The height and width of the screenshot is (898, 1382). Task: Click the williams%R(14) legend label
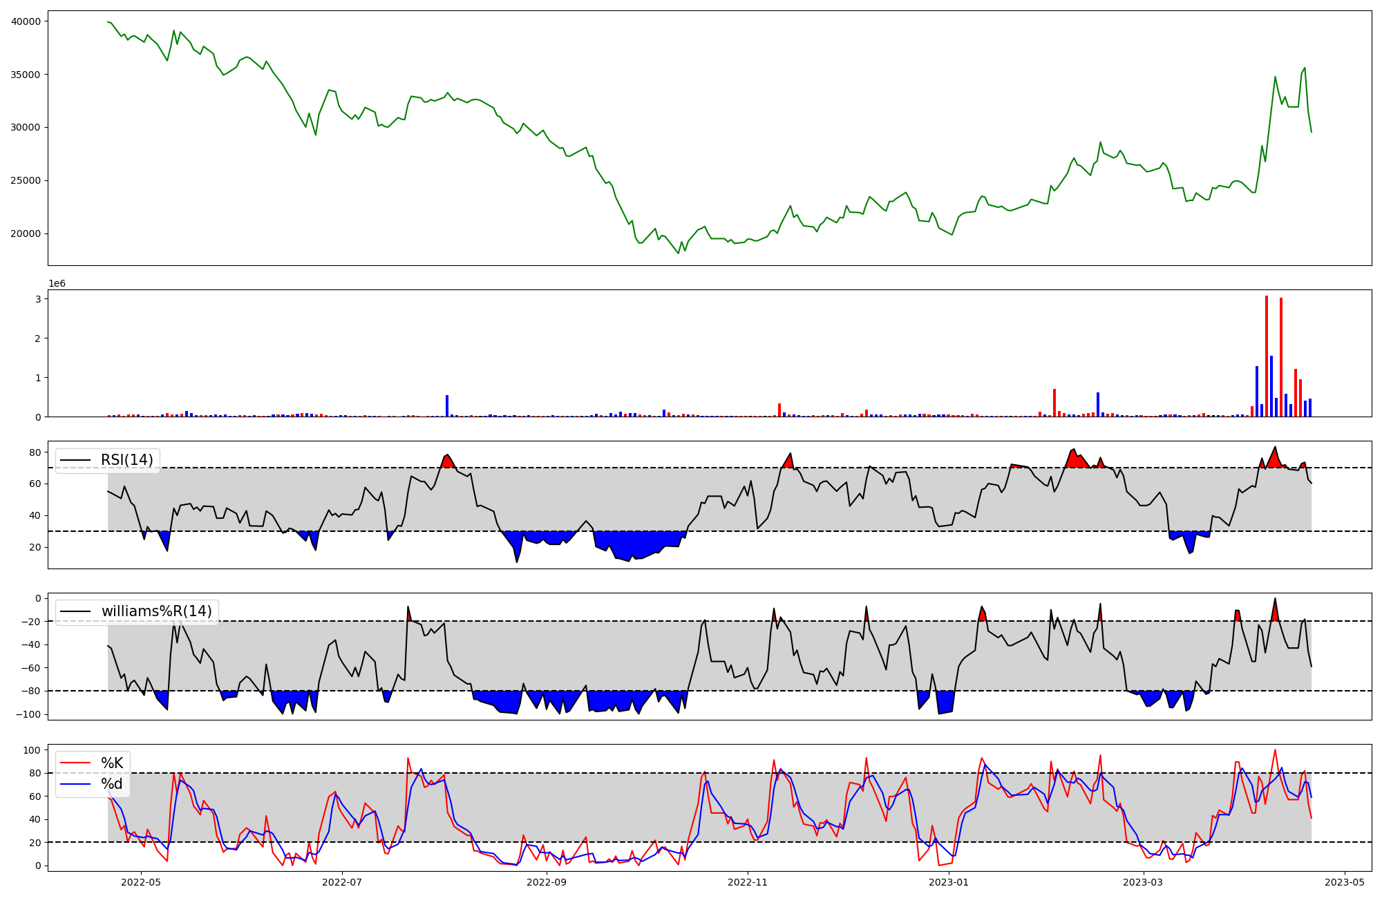pyautogui.click(x=156, y=611)
